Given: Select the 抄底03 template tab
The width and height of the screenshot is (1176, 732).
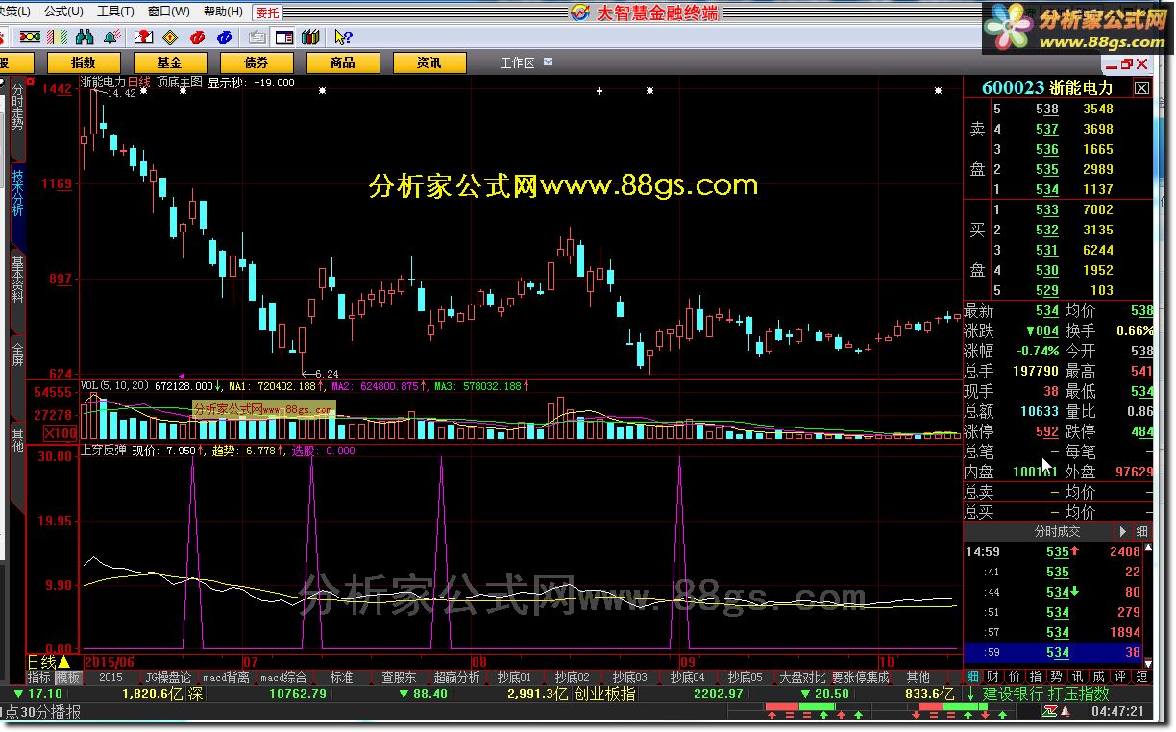Looking at the screenshot, I should (x=630, y=677).
